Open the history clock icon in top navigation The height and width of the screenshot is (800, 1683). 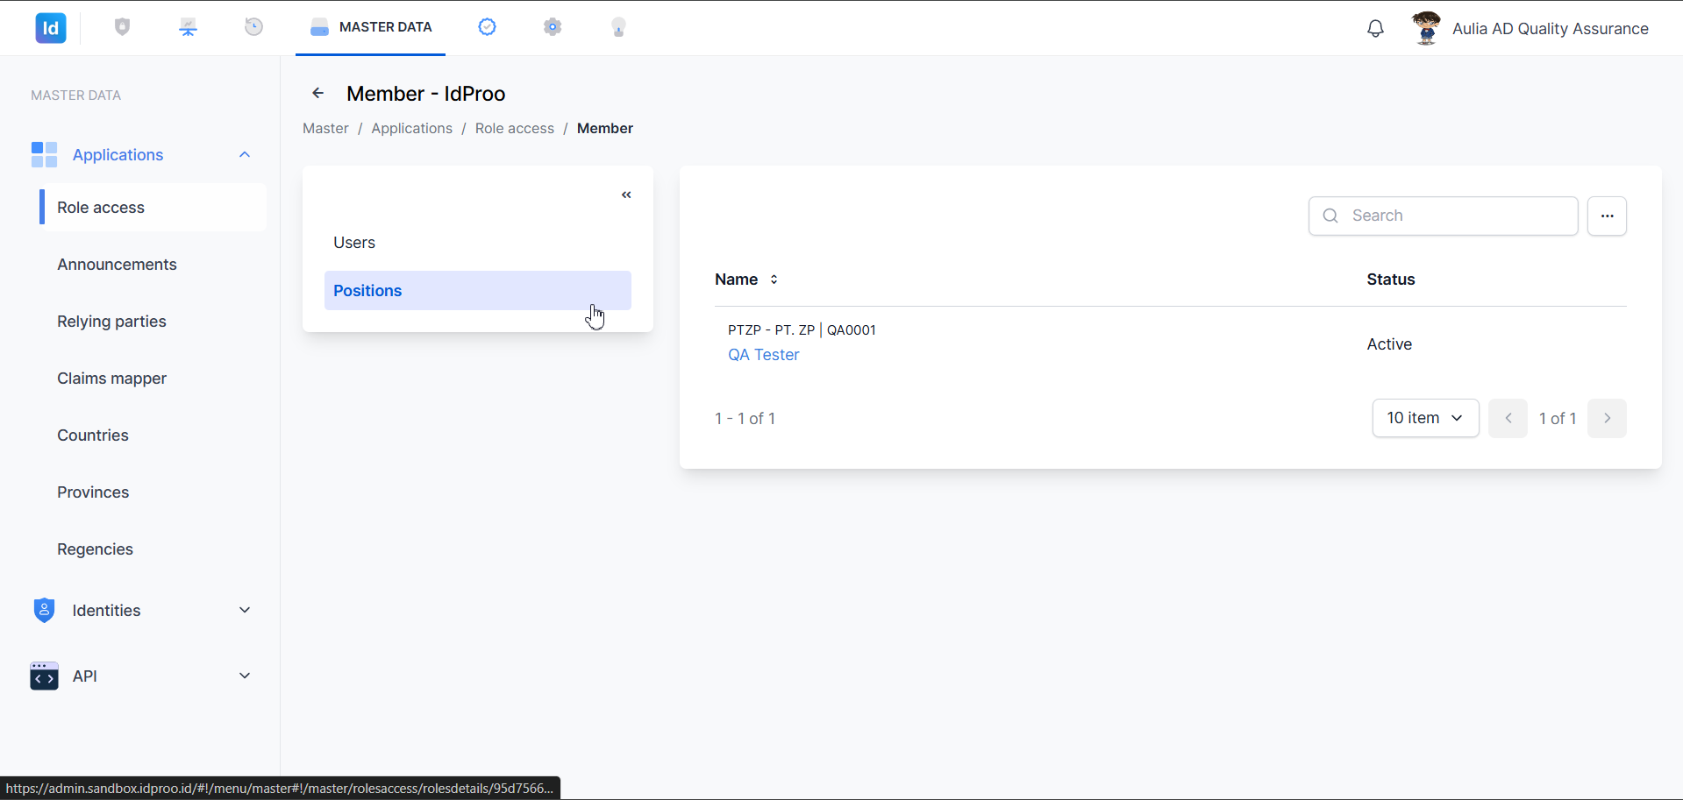click(254, 27)
